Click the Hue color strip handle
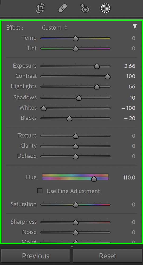This screenshot has height=265, width=143. [x=94, y=179]
